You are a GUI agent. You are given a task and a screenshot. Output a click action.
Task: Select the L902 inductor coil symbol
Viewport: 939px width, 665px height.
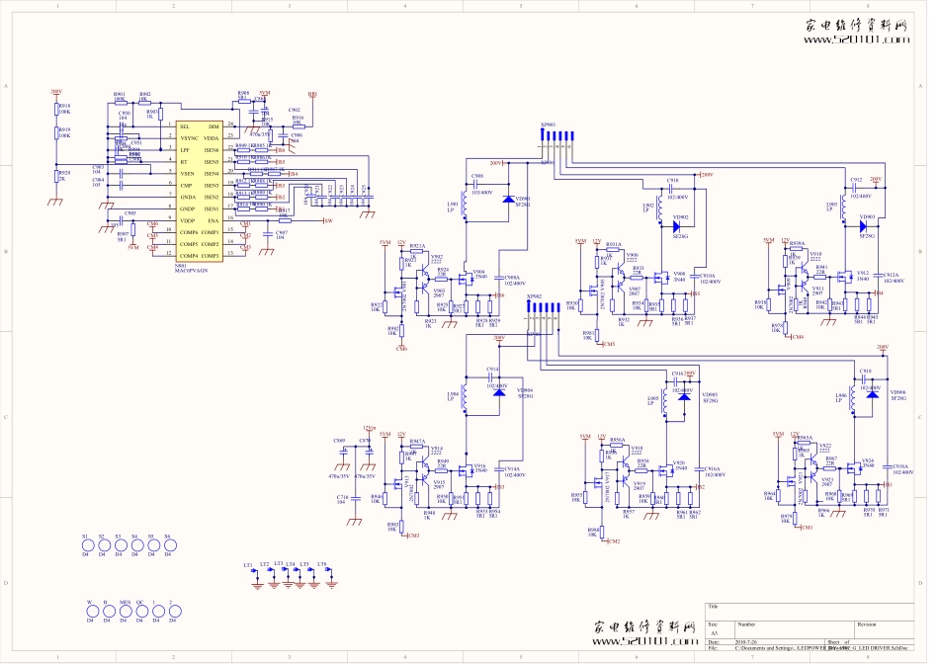[659, 206]
